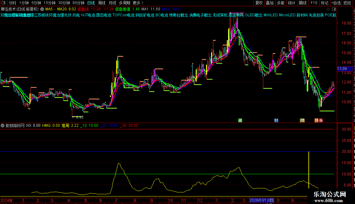Click the 特斯拉概念 concept link
355x204 pixels.
(178, 15)
